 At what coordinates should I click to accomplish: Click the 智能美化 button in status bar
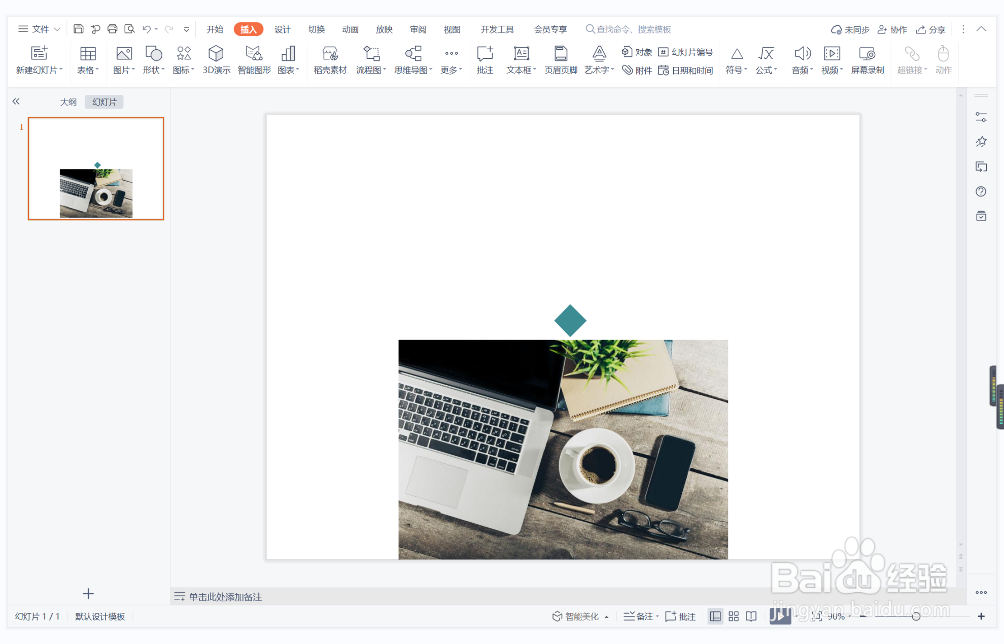point(576,616)
